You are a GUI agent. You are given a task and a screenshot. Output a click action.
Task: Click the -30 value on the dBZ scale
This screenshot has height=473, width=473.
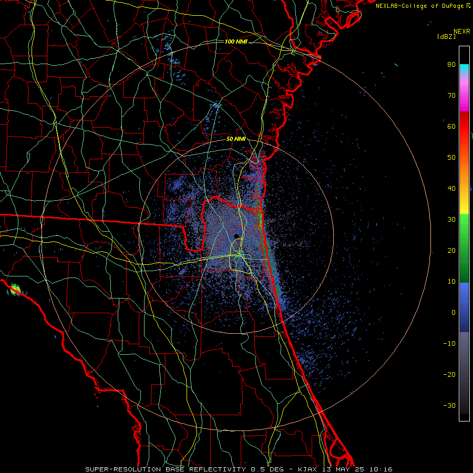click(x=449, y=405)
